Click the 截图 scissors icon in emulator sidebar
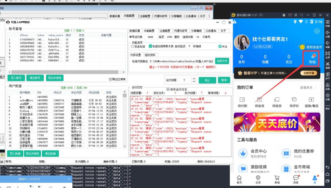Screen dimensions: 331x188 (327, 63)
